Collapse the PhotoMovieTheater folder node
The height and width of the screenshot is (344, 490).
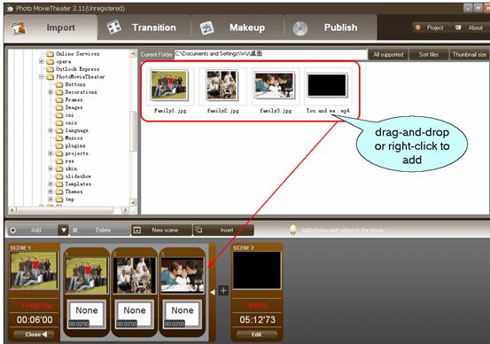pos(42,76)
